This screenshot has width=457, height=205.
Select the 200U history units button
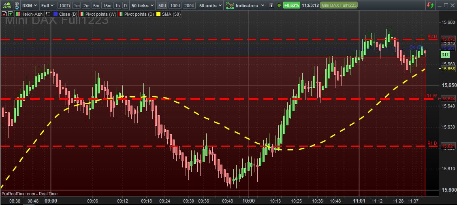coord(190,5)
